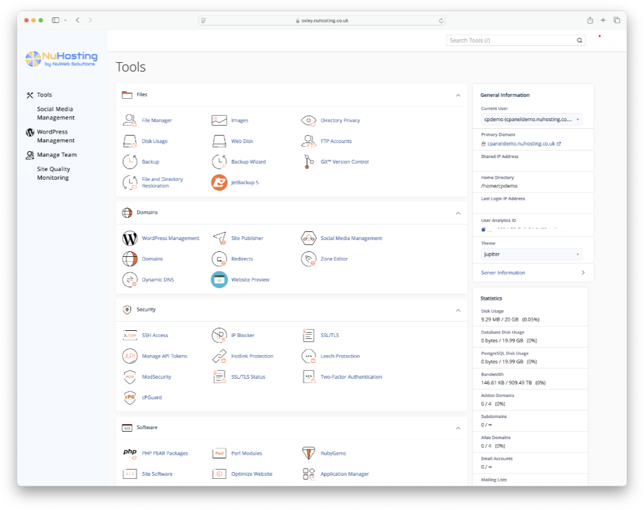Collapse the Files section
644x510 pixels.
point(458,95)
